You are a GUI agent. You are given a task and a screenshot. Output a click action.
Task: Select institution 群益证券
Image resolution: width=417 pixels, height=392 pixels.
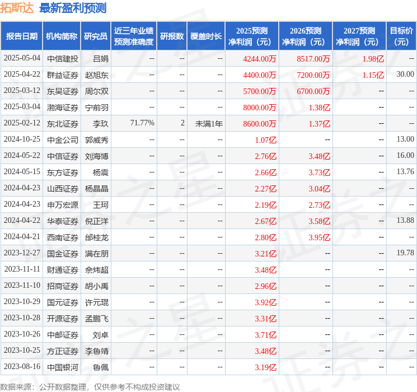pos(63,75)
